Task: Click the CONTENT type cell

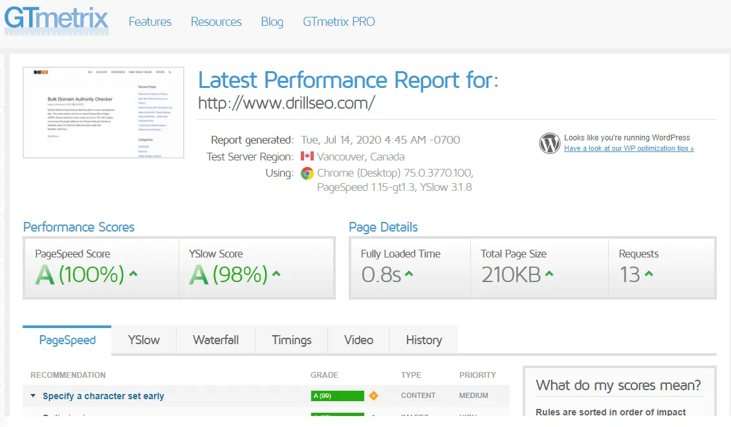Action: [x=418, y=395]
